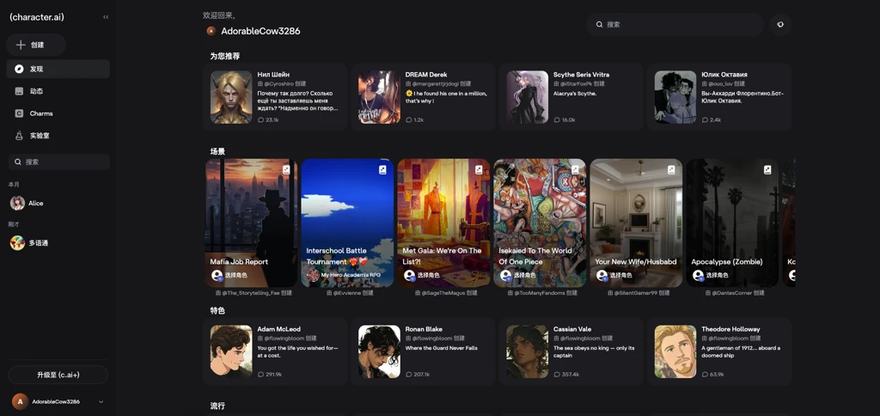This screenshot has width=880, height=416.
Task: Open the Theodore Holloway character card
Action: [719, 352]
